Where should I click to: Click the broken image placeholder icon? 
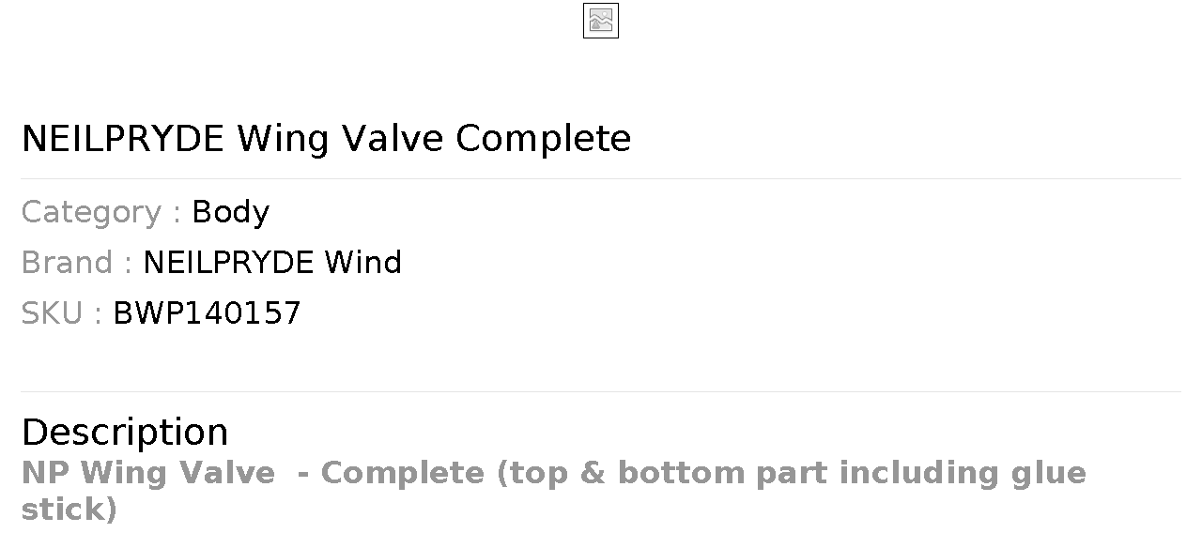601,21
